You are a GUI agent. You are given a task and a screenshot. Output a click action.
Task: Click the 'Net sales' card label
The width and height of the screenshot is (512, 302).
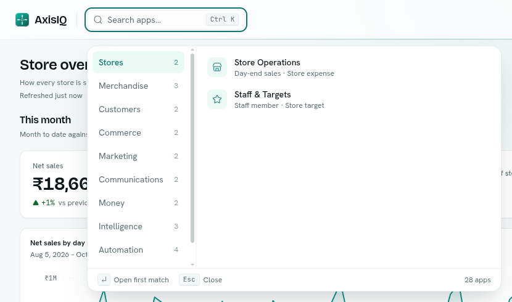tap(47, 166)
